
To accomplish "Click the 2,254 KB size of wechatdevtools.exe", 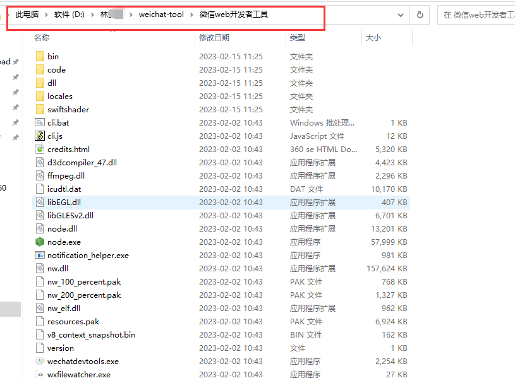I will click(392, 362).
